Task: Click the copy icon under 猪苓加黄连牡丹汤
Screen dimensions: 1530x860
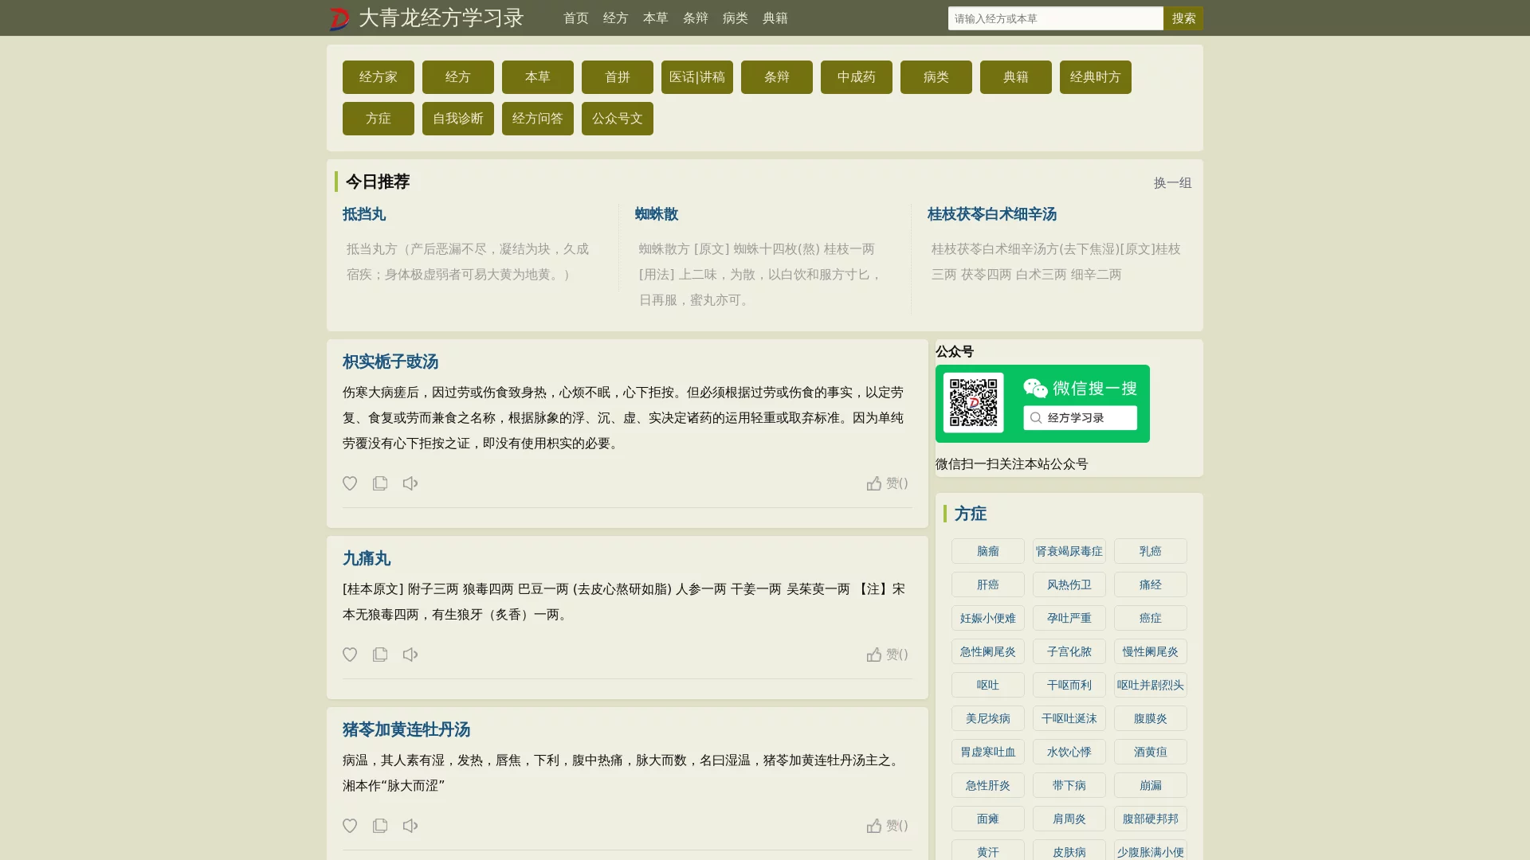Action: 380,826
